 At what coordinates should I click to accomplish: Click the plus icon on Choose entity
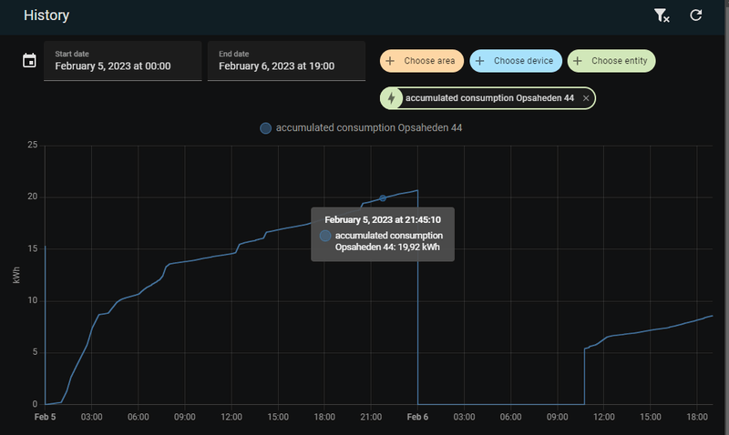578,61
